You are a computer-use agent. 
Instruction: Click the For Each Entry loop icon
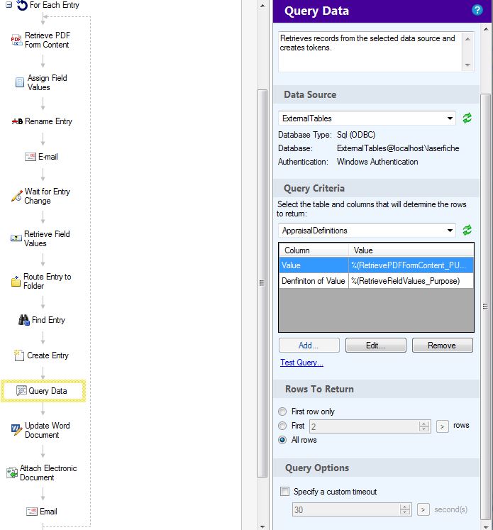tap(22, 5)
